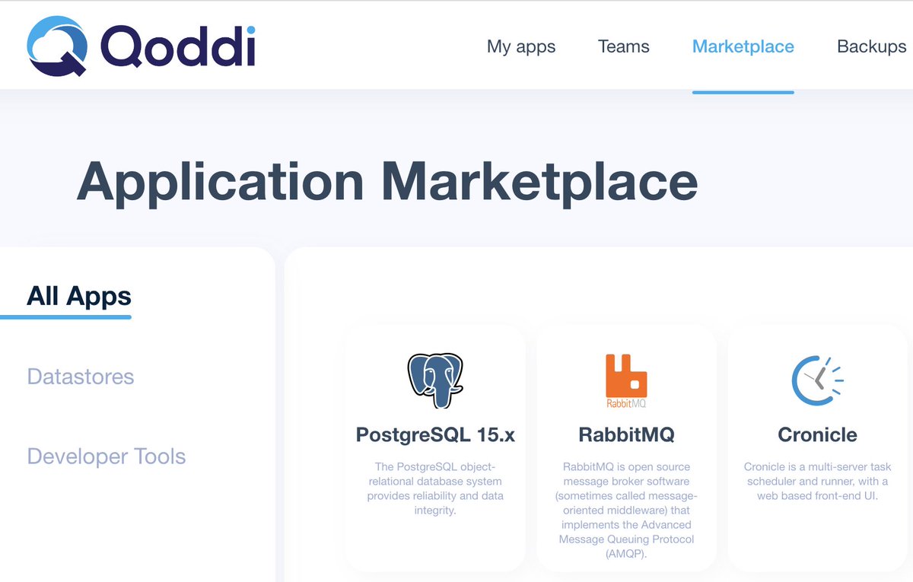
Task: Open the Backups navigation item
Action: pos(872,46)
